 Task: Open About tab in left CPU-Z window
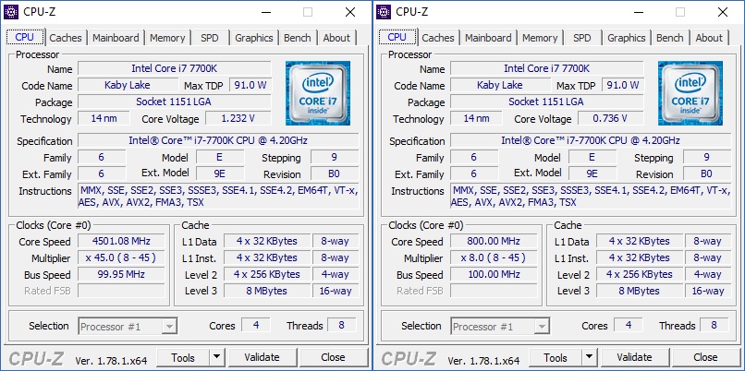336,38
